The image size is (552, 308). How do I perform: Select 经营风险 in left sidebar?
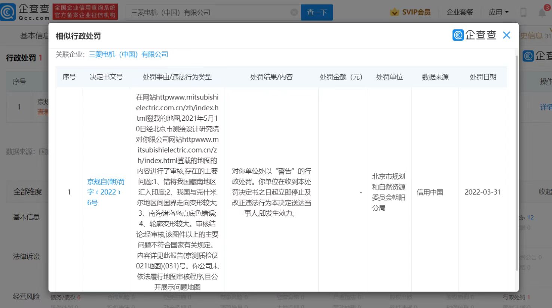[26, 297]
